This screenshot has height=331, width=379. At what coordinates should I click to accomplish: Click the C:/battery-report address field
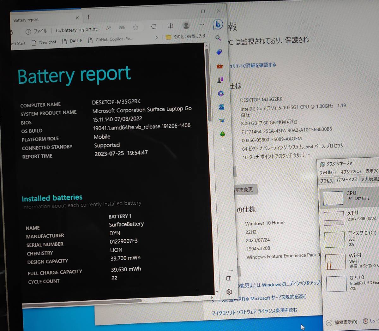78,30
